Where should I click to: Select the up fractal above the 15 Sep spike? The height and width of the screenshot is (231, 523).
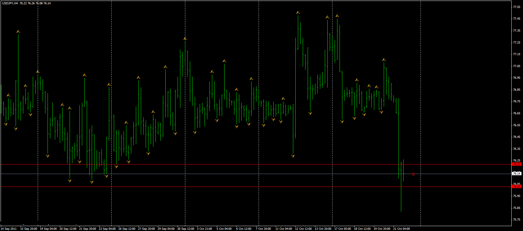[x=18, y=32]
